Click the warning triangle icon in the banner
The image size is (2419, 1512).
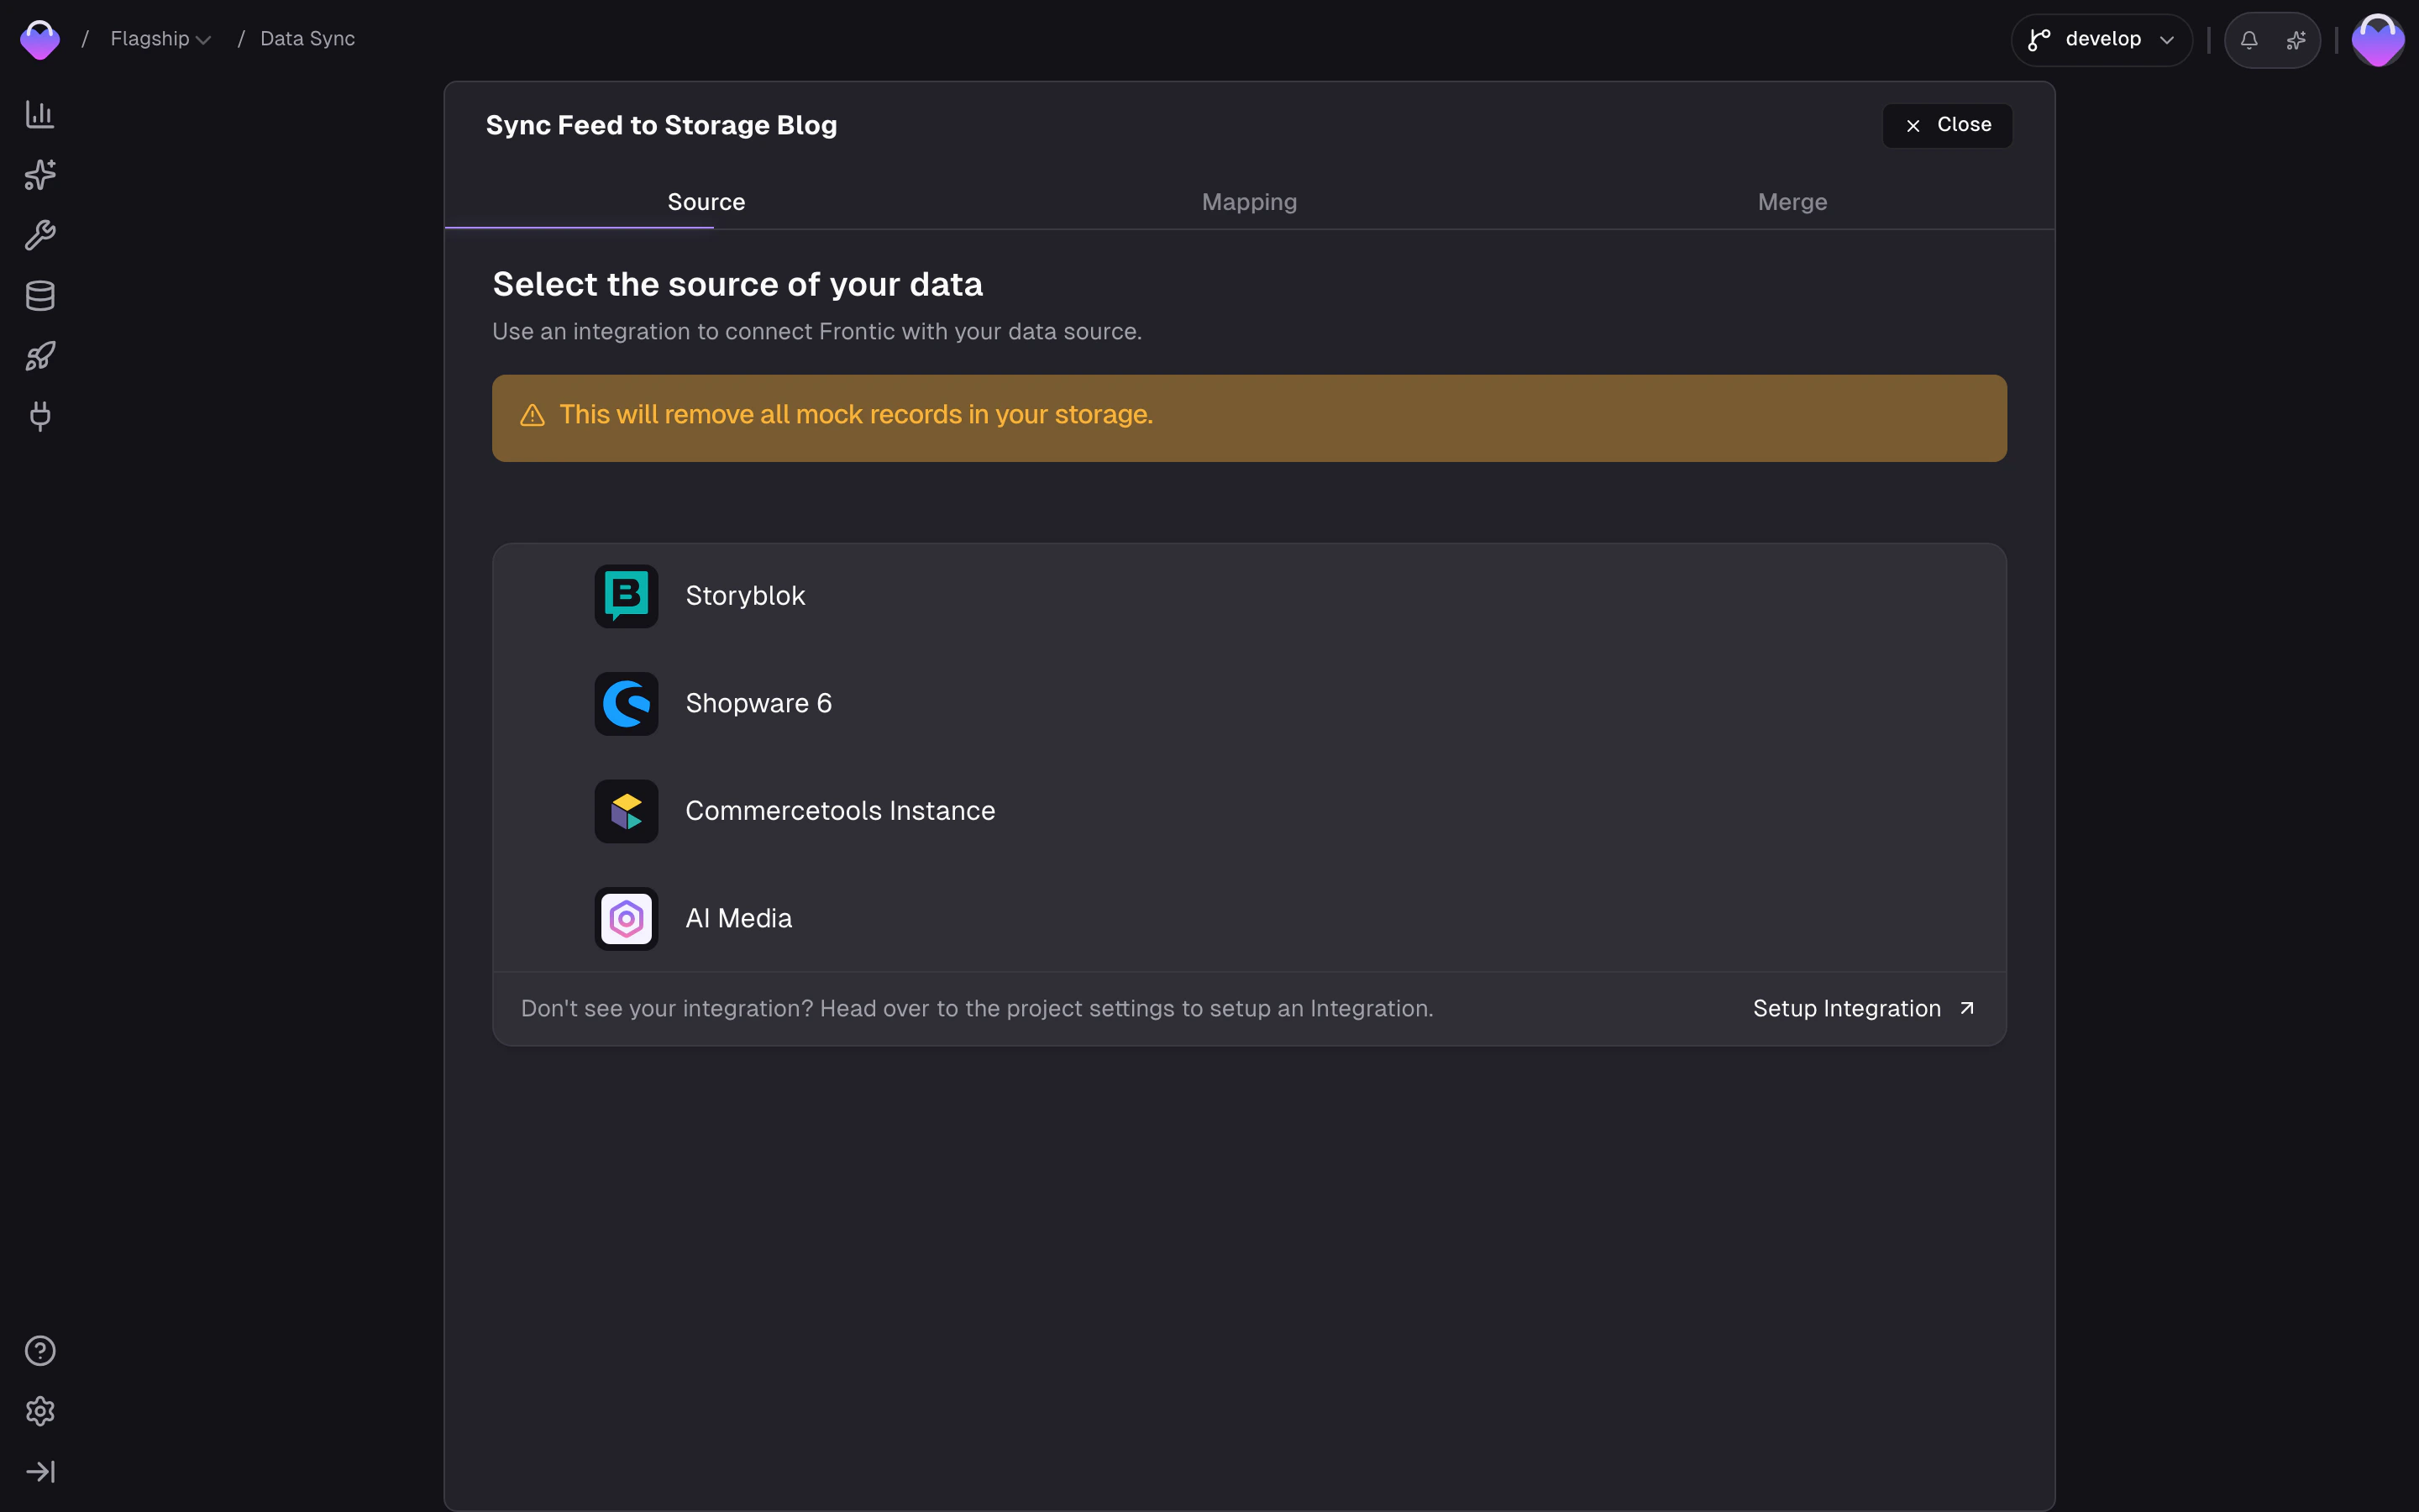(x=533, y=415)
